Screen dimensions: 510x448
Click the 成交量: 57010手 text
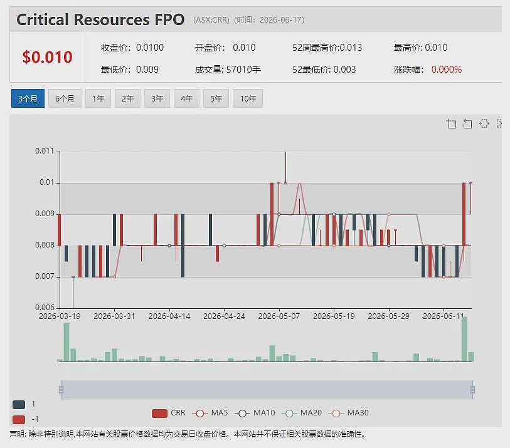coord(228,70)
